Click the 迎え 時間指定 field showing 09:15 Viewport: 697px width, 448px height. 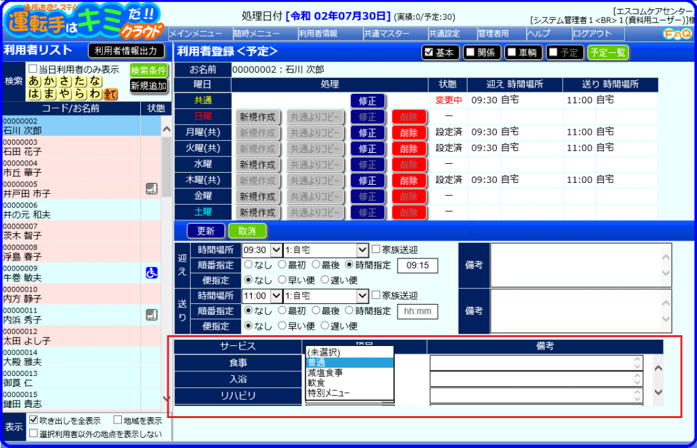click(417, 266)
